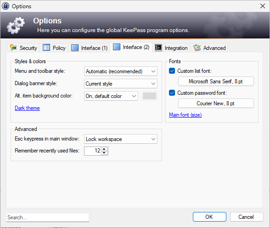270x228 pixels.
Task: Click the Integration tab console icon
Action: [x=158, y=48]
